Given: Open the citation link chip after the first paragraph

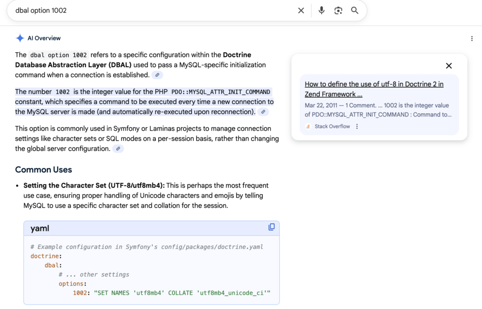Looking at the screenshot, I should (157, 75).
